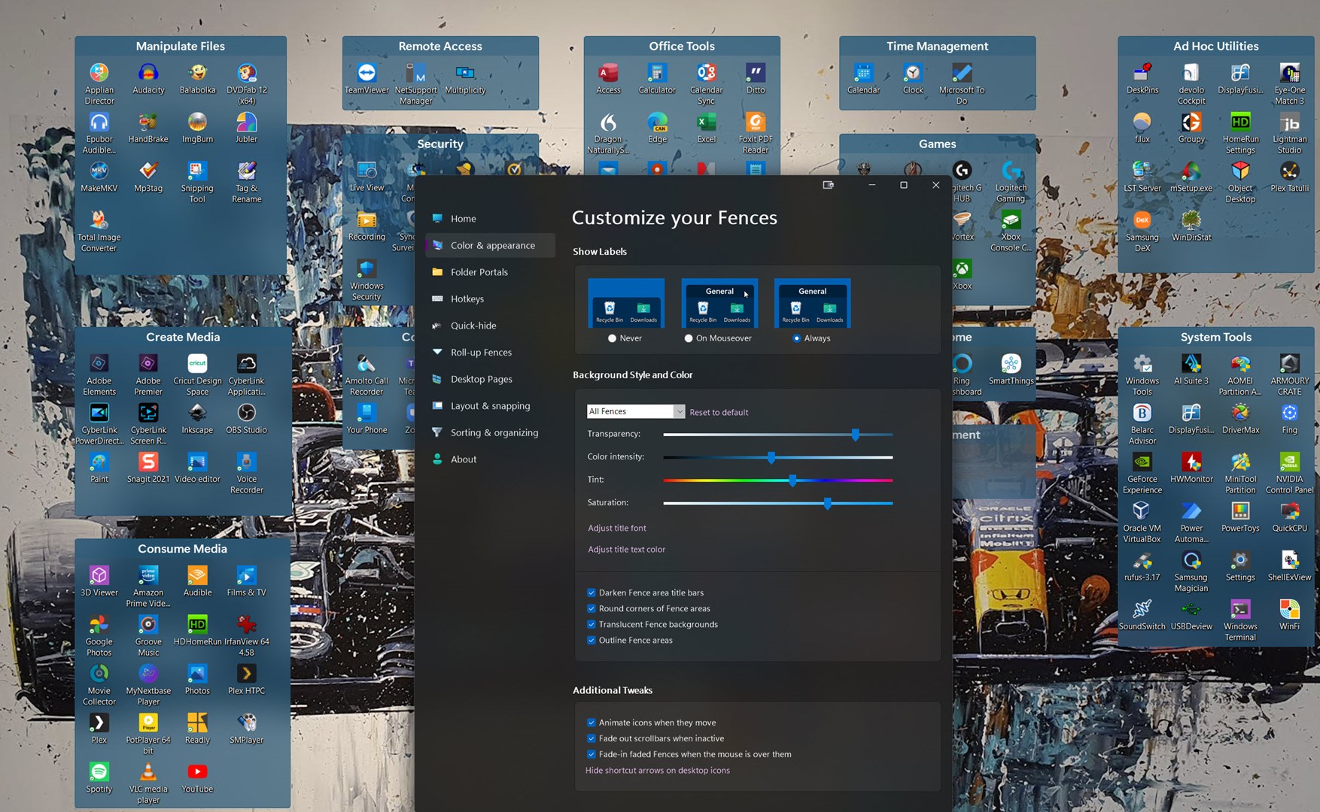Toggle Fade-in faded Fences on mouseover

click(592, 754)
